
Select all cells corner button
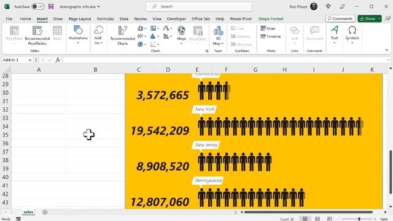click(7, 69)
